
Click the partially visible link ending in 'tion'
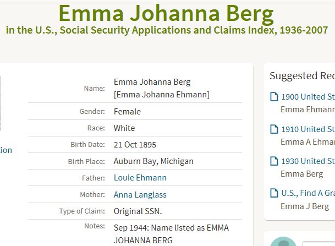[6, 150]
